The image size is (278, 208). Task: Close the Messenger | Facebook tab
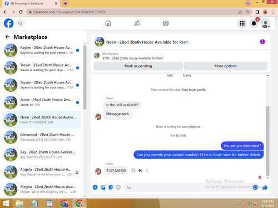click(56, 3)
